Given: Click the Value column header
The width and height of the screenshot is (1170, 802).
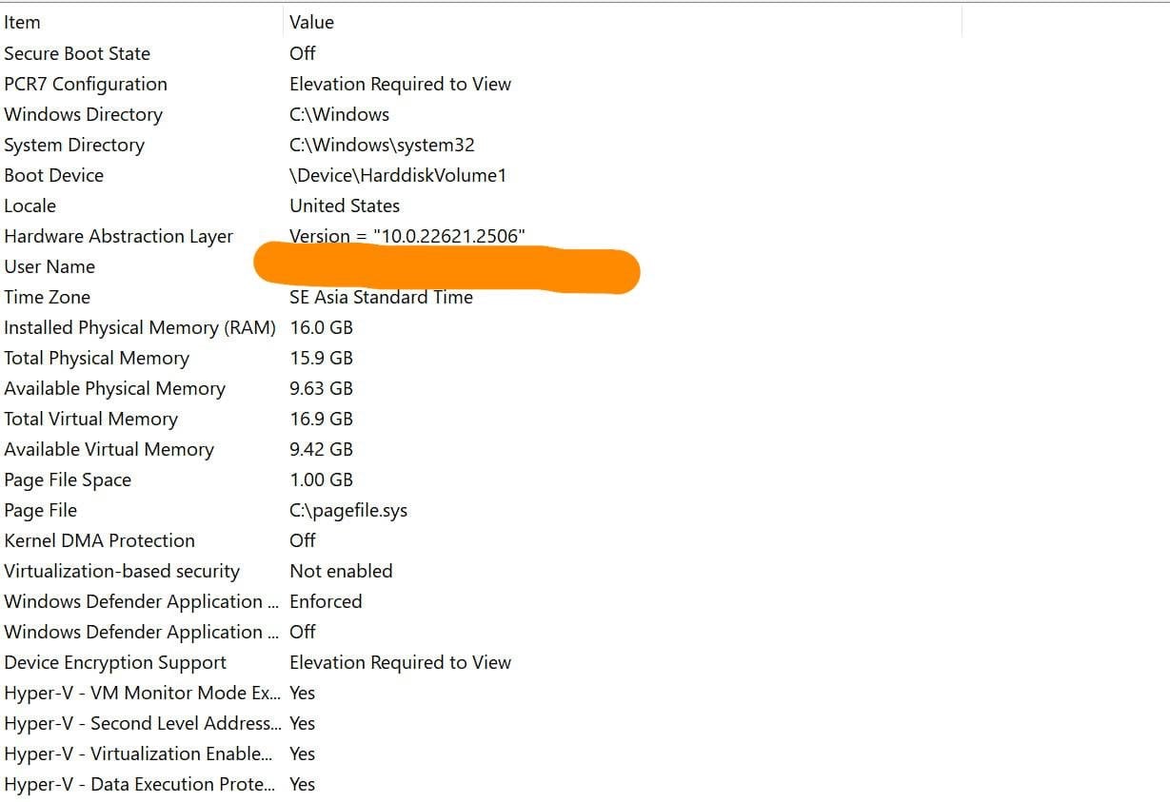Looking at the screenshot, I should pos(311,22).
